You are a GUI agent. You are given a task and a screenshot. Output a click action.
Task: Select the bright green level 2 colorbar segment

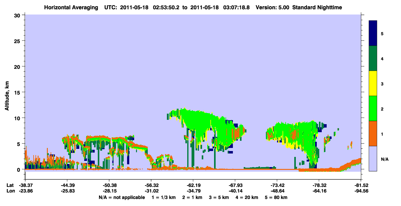tap(373, 108)
